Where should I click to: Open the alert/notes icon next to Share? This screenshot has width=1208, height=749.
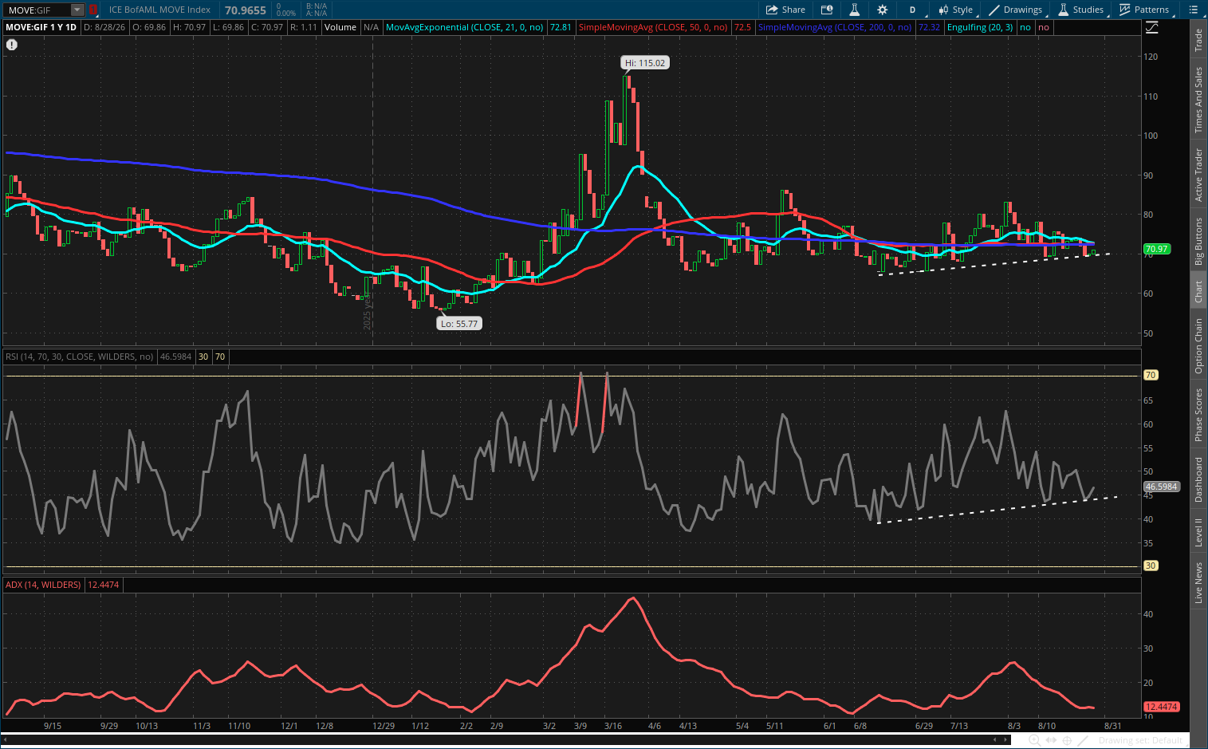[827, 10]
